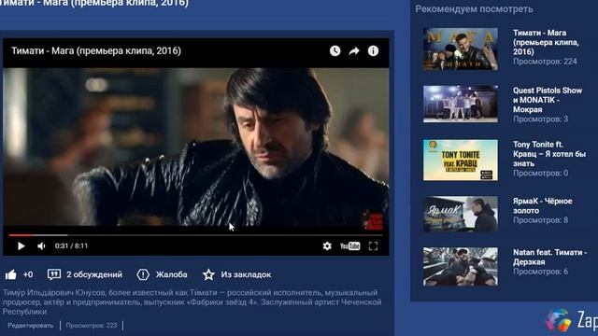The height and width of the screenshot is (336, 598).
Task: Click the "Из закладок" link
Action: point(246,274)
